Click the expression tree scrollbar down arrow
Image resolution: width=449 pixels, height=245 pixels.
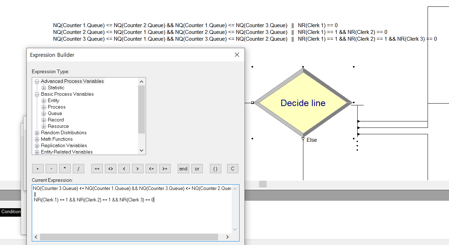142,150
